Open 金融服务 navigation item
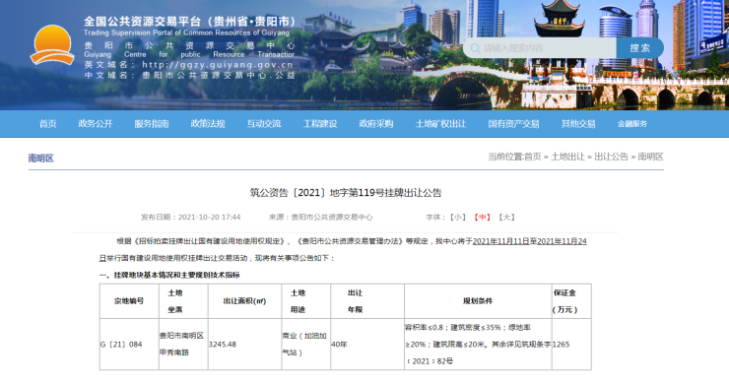 click(632, 124)
